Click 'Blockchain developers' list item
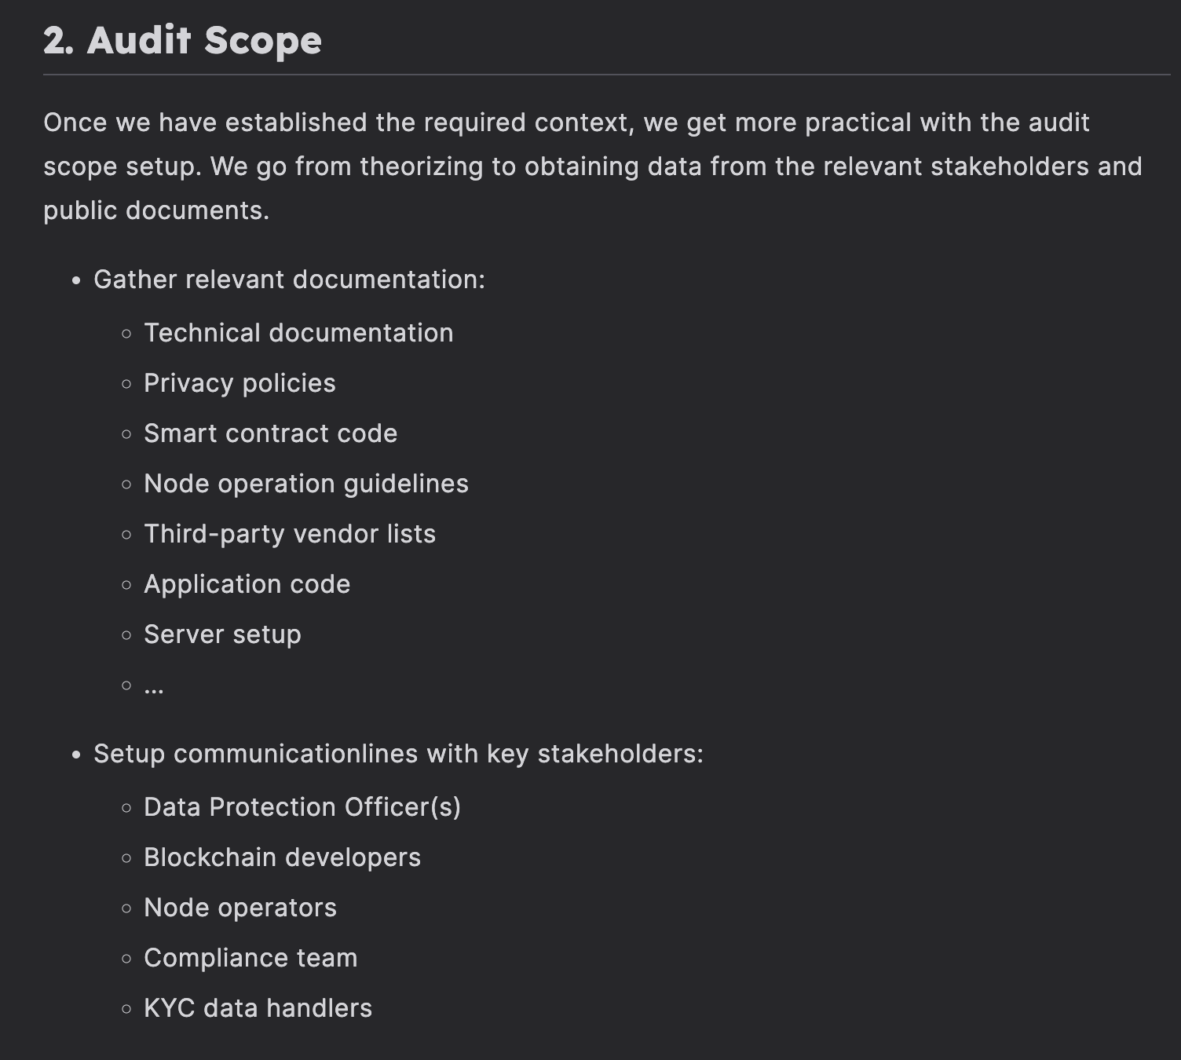 (x=282, y=857)
